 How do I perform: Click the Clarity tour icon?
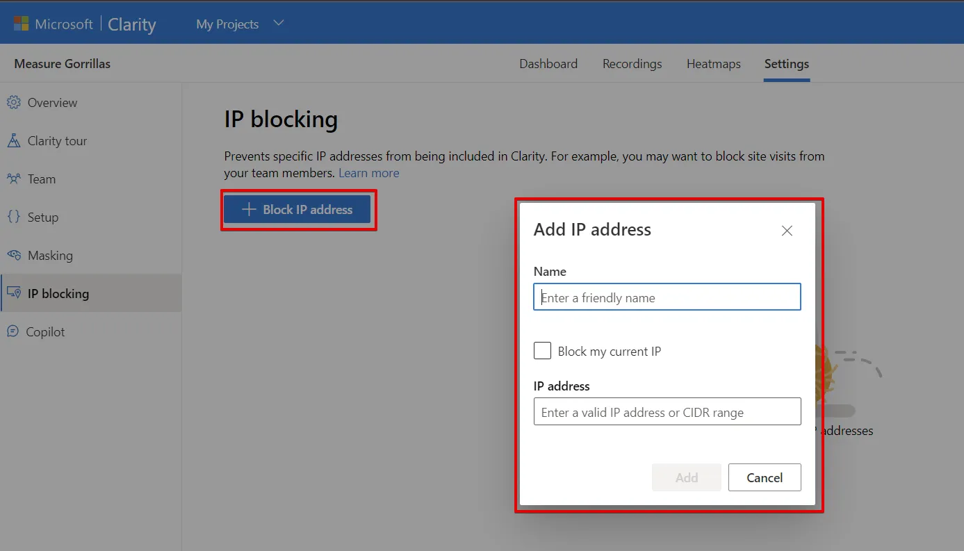tap(13, 140)
